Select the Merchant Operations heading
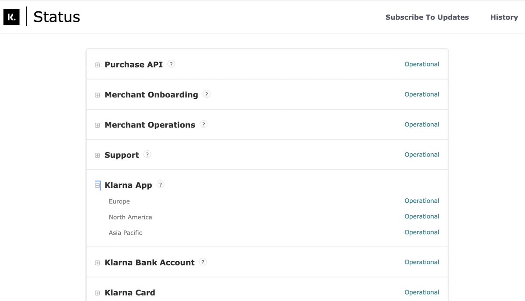The height and width of the screenshot is (301, 525). tap(150, 125)
